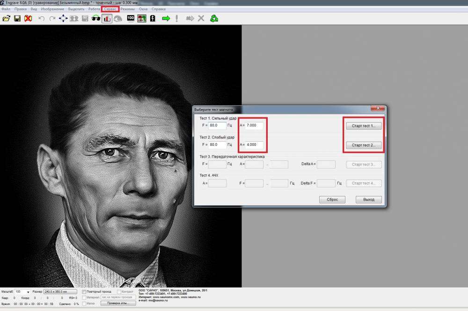Click the Тест 1 amplitude field 7.000

(x=254, y=125)
